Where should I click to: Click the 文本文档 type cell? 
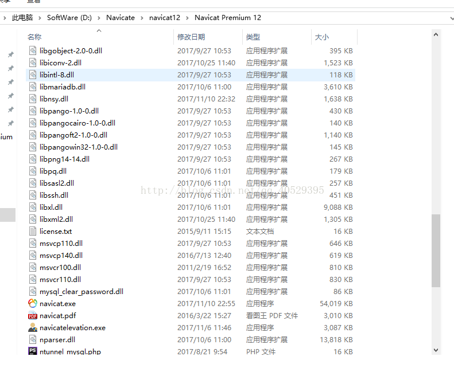click(260, 231)
